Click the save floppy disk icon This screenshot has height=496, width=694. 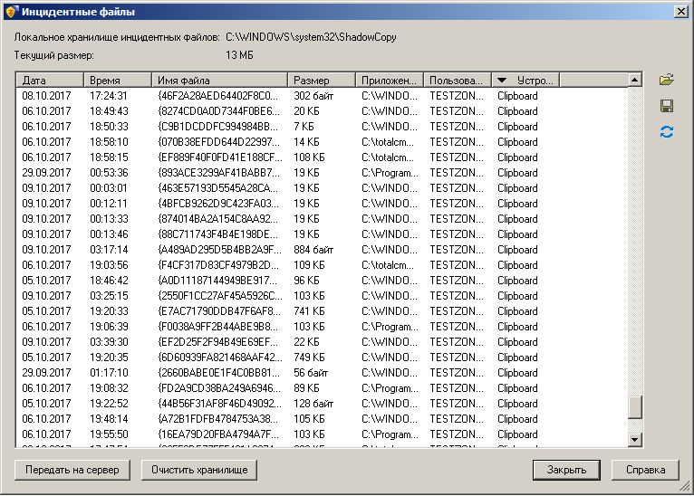point(667,106)
